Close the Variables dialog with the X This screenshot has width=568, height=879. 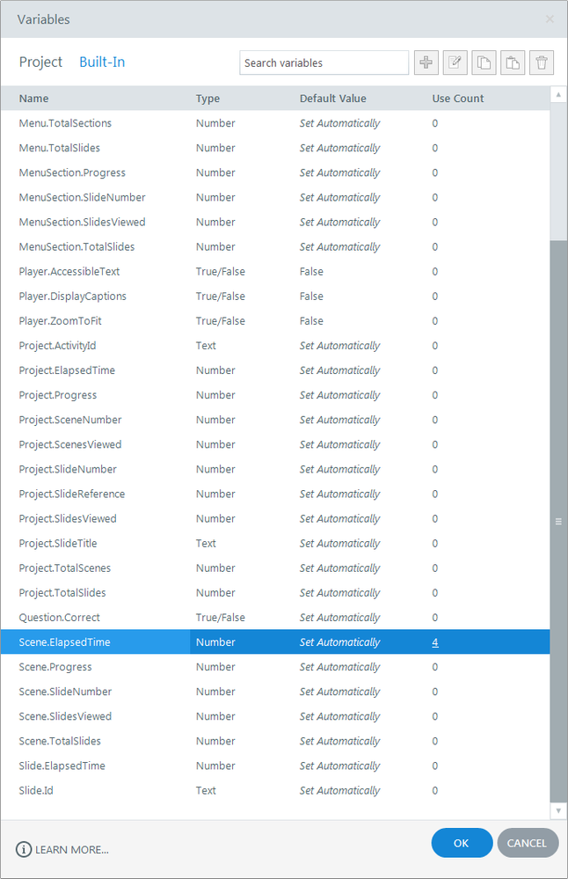[x=550, y=19]
